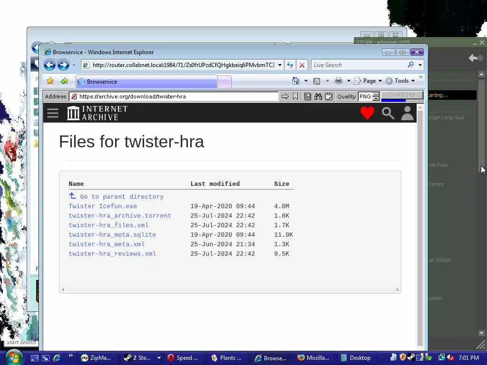Click the RSS feeds icon in the toolbar
The height and width of the screenshot is (365, 487).
point(317,81)
